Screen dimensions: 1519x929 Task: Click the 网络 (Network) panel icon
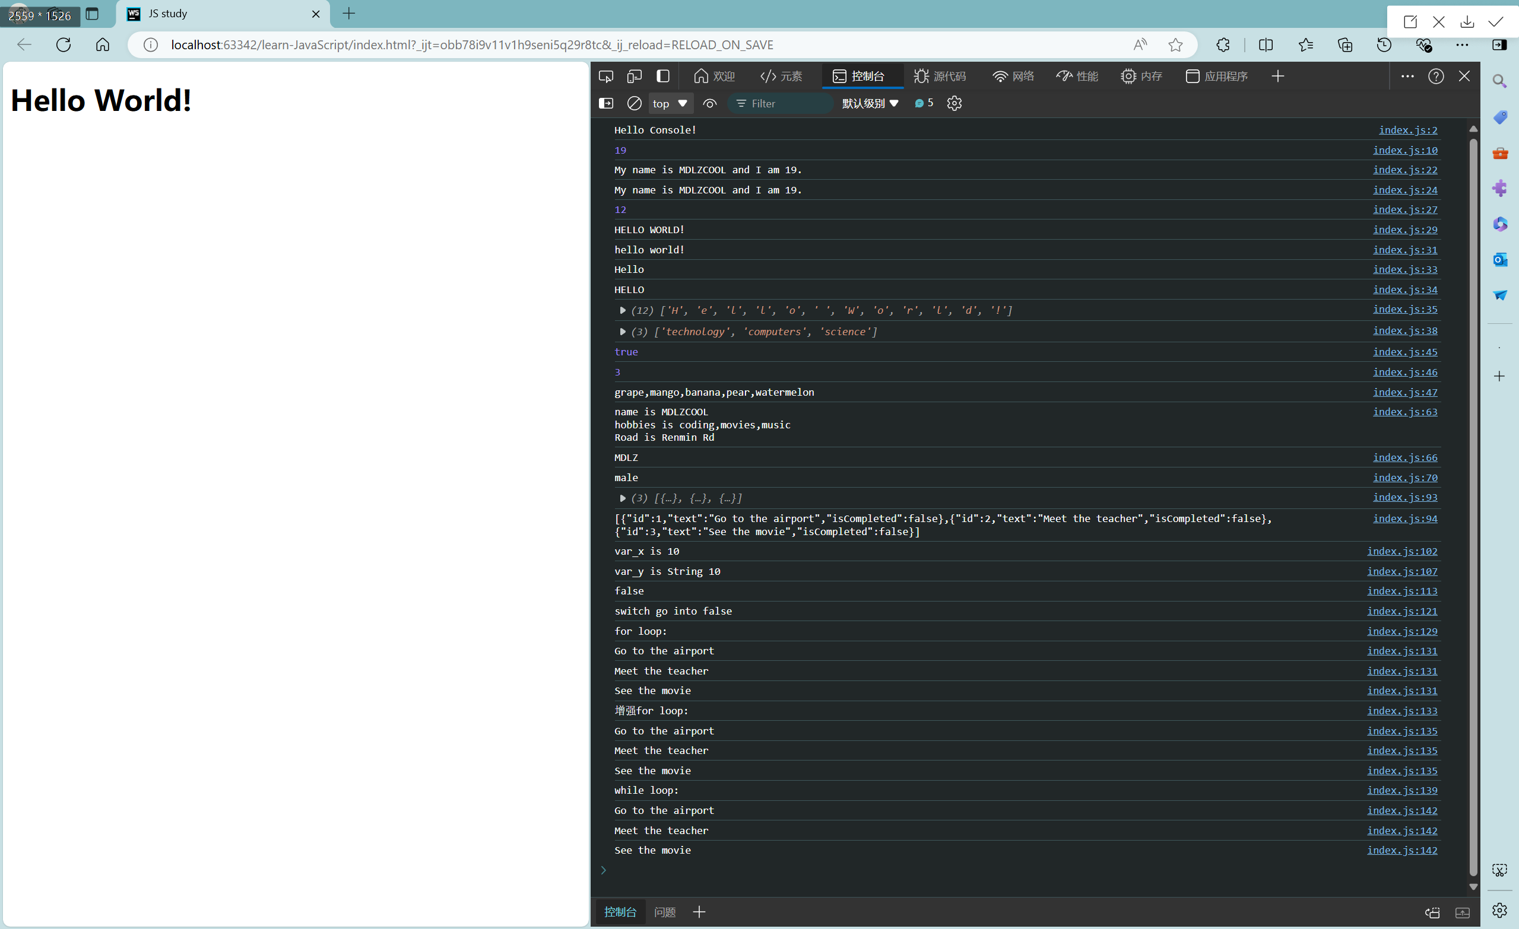[x=1013, y=76]
